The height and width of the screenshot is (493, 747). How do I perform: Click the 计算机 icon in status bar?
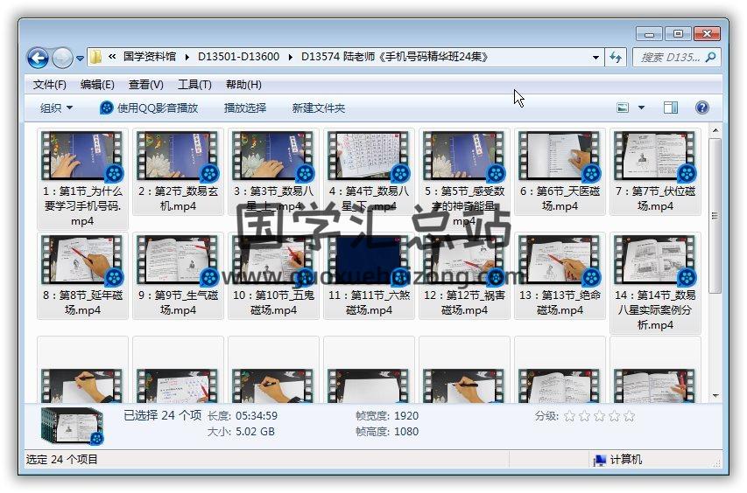600,459
